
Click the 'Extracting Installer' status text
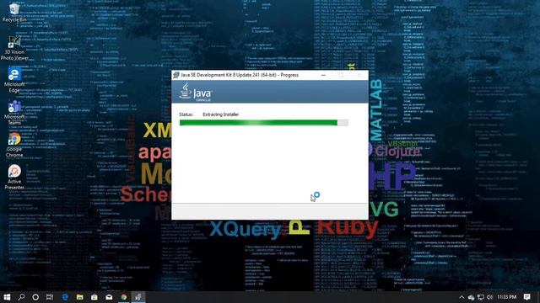[221, 114]
